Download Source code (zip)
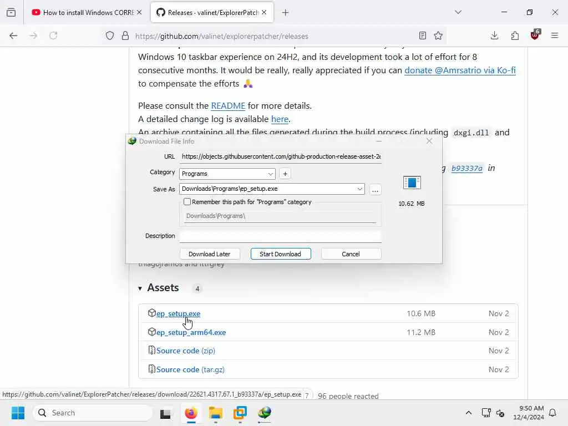Screen dimensions: 568x426 click(186, 351)
